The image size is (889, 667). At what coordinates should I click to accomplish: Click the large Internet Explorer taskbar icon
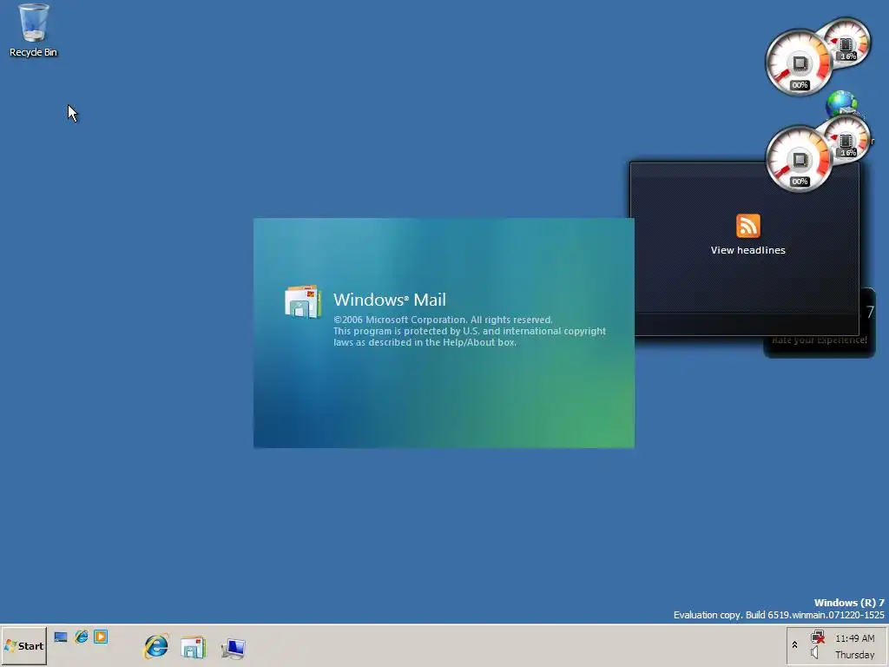[156, 646]
